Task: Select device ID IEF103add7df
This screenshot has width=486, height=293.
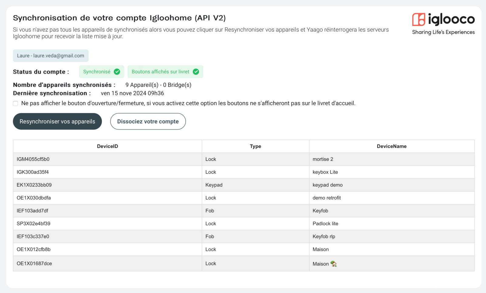Action: pyautogui.click(x=33, y=211)
